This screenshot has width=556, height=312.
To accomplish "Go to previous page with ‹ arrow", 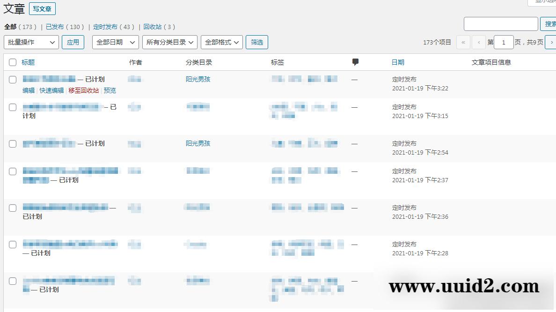I will click(478, 42).
